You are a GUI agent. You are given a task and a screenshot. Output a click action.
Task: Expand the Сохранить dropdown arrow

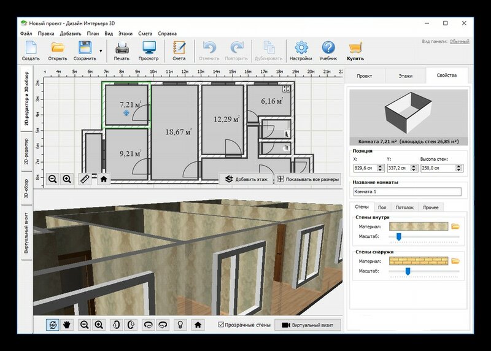coord(100,51)
